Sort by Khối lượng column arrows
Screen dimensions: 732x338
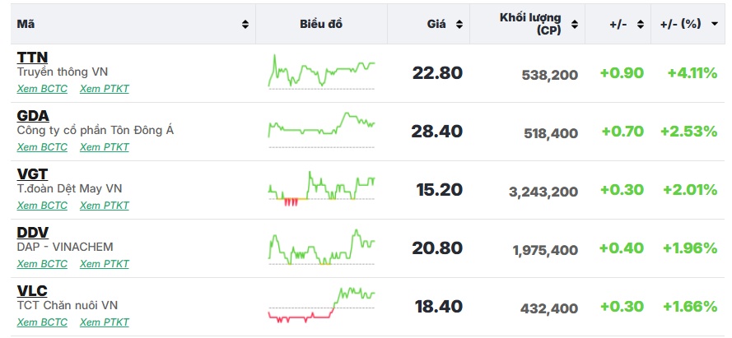pyautogui.click(x=575, y=25)
